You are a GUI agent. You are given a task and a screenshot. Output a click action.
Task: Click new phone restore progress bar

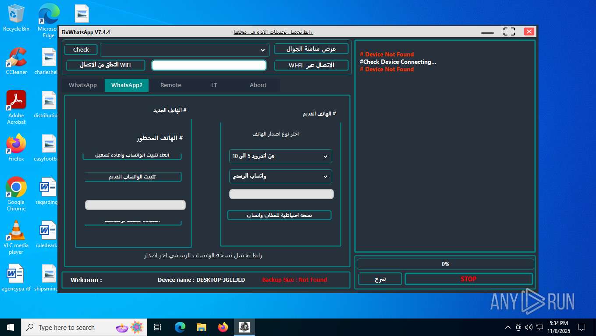(135, 205)
